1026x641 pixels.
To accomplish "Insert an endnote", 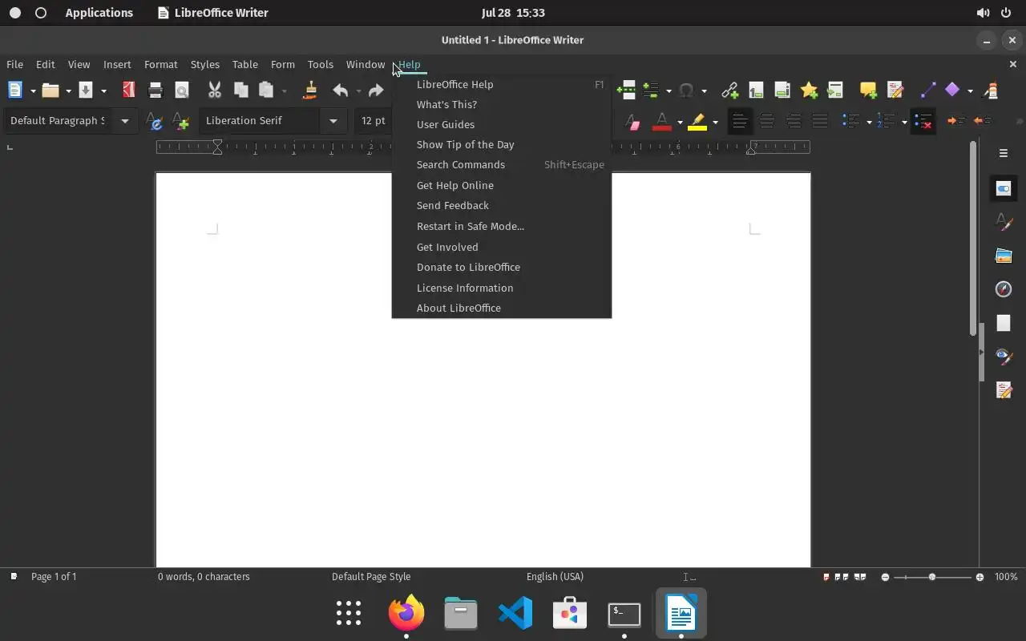I will tap(782, 91).
